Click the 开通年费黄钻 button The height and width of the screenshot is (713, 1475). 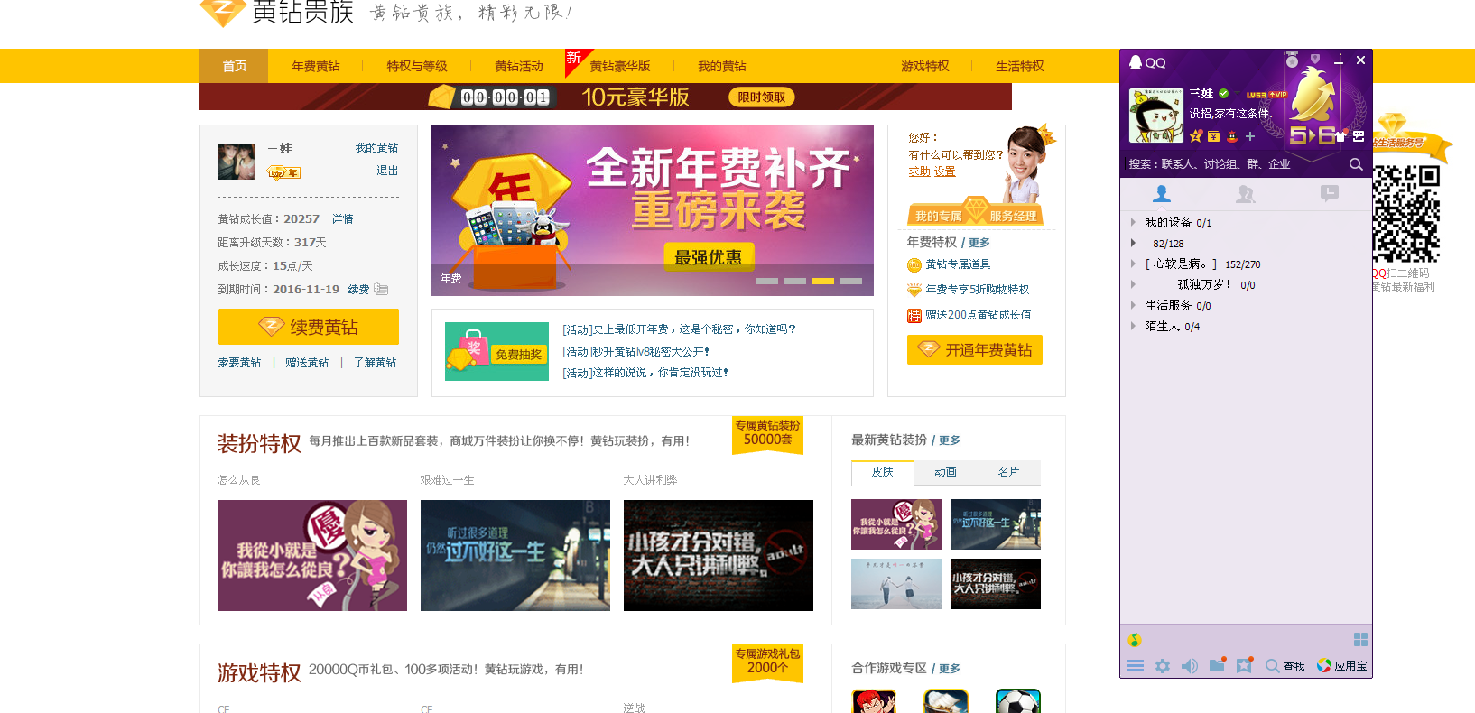975,350
